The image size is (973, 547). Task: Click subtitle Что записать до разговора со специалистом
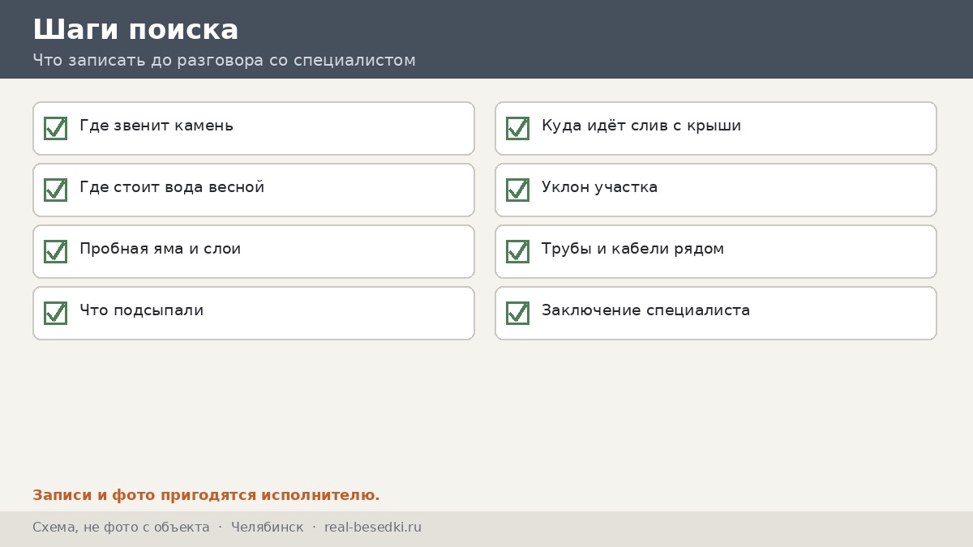[x=224, y=61]
